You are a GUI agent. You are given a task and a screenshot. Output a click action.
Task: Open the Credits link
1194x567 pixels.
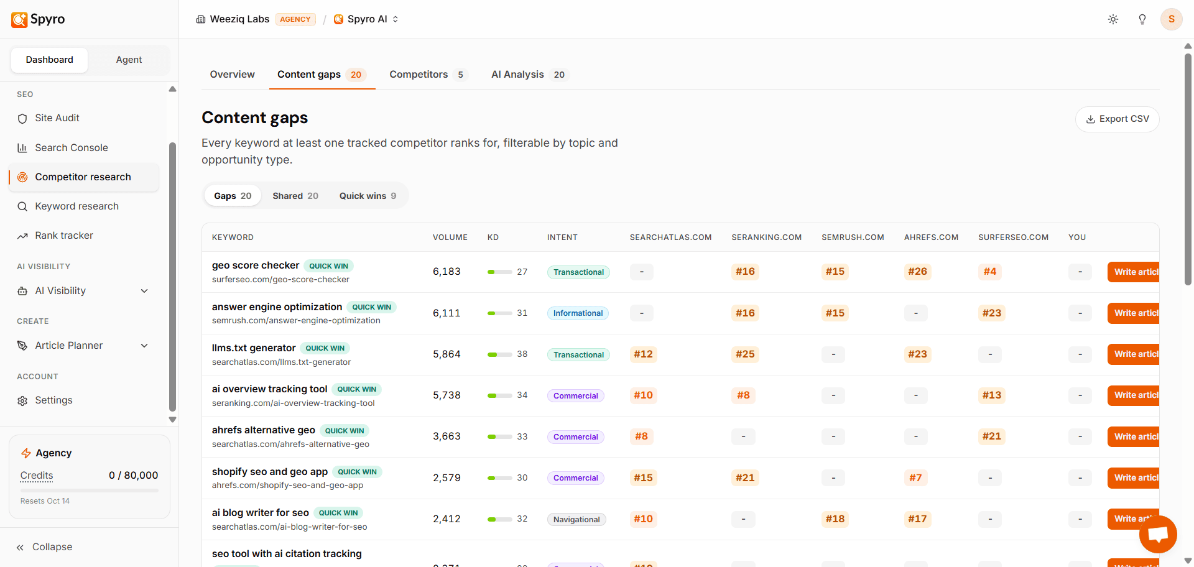[37, 476]
